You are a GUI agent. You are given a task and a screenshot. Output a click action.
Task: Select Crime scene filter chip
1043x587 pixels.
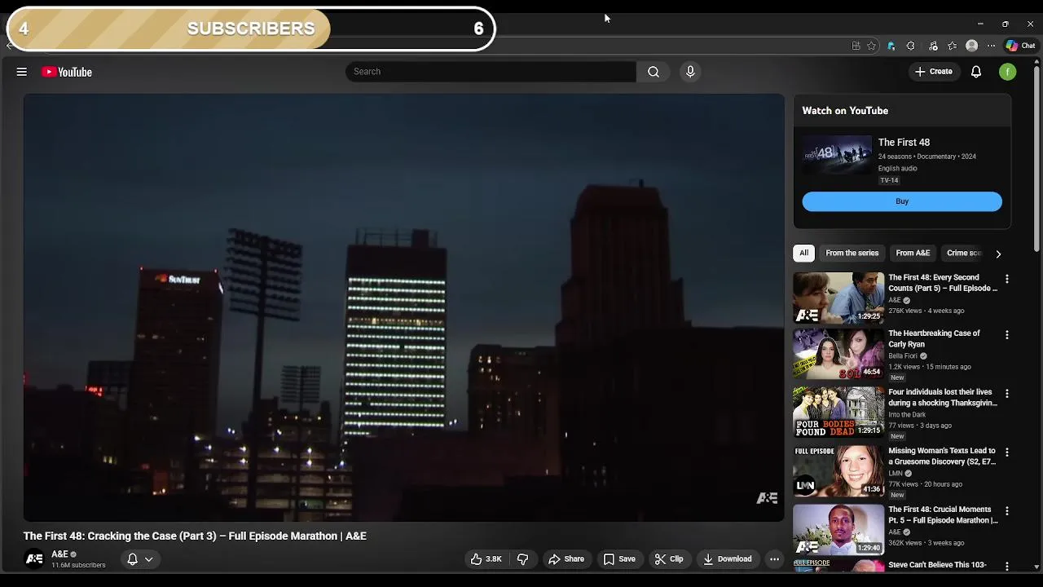click(965, 253)
